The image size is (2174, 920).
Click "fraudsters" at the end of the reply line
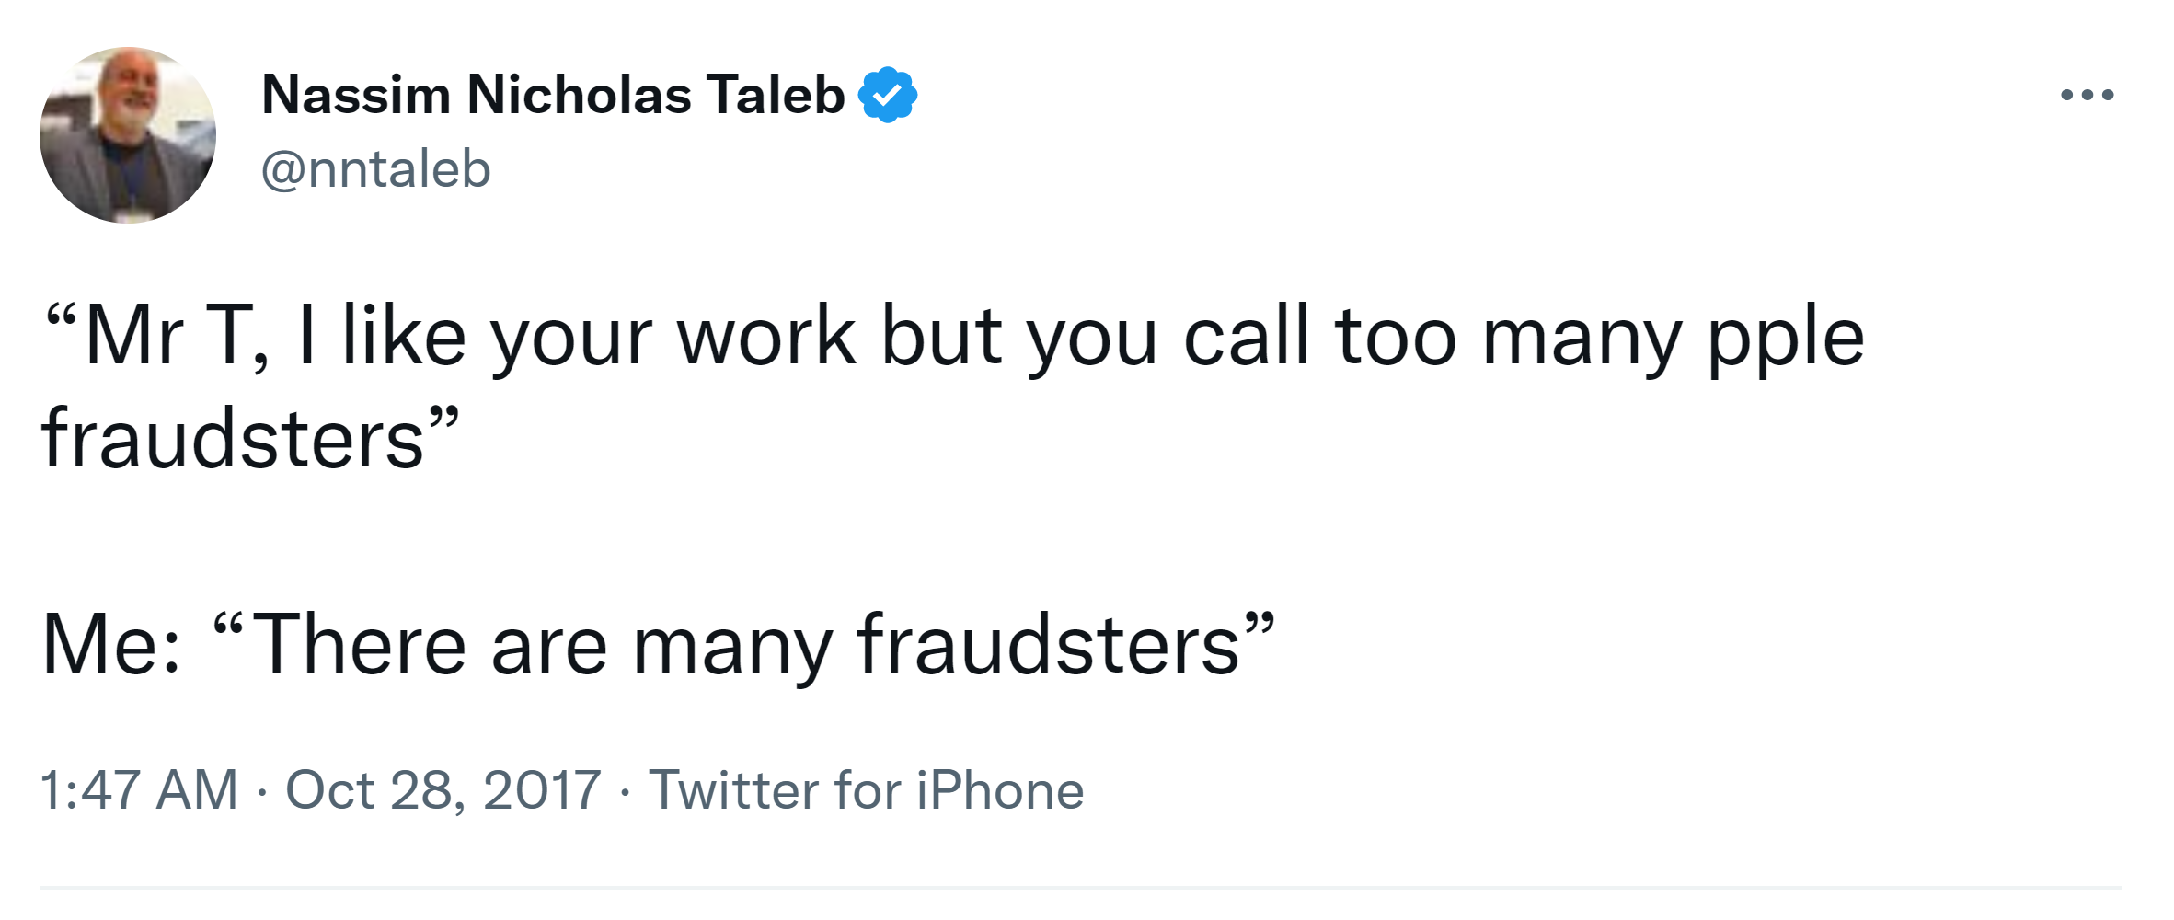pyautogui.click(x=1049, y=645)
